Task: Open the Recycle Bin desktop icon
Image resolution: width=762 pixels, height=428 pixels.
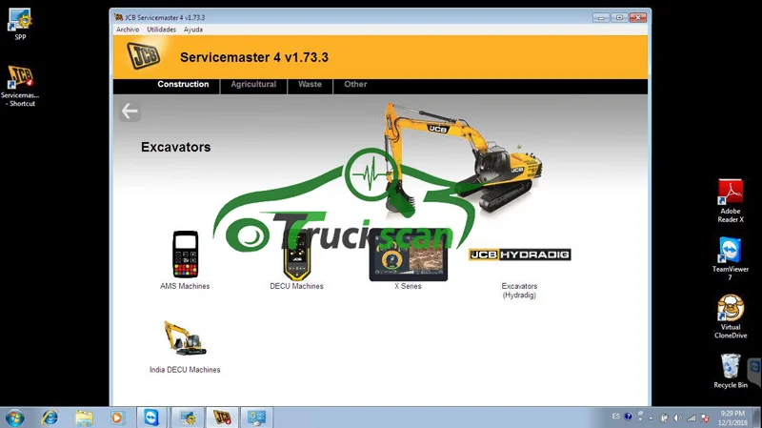Action: coord(731,371)
